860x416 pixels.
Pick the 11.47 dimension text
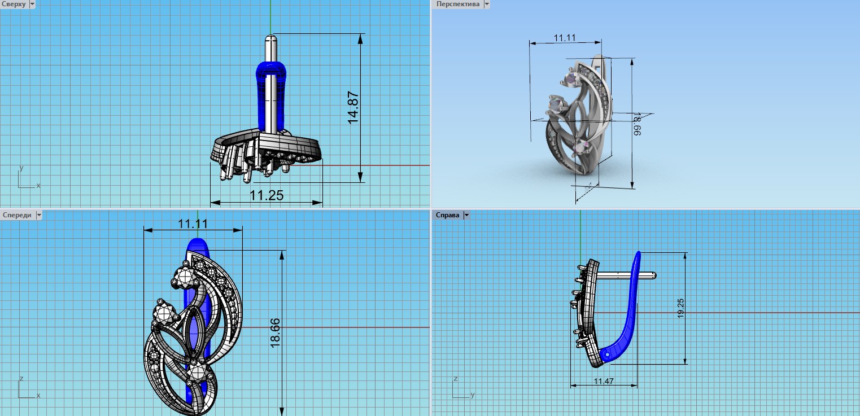[x=604, y=382]
